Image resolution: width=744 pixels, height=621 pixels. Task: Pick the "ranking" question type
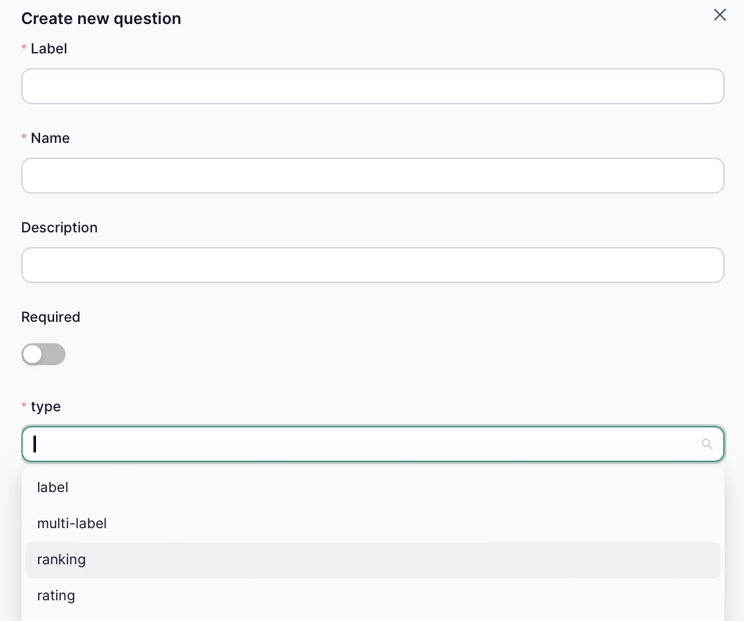(61, 560)
